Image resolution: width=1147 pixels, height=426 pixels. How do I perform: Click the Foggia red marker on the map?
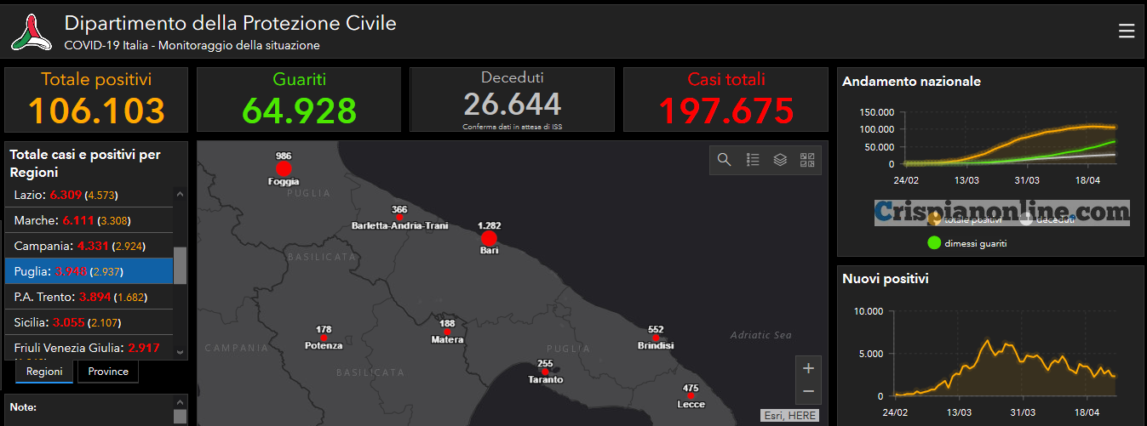point(284,168)
